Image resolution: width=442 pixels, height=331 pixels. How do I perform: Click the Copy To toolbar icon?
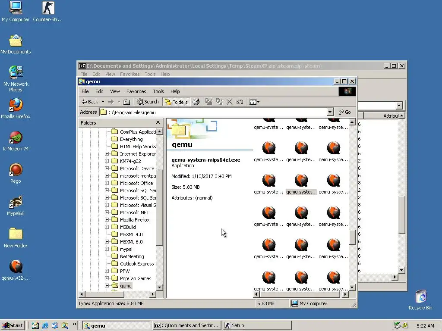[219, 102]
